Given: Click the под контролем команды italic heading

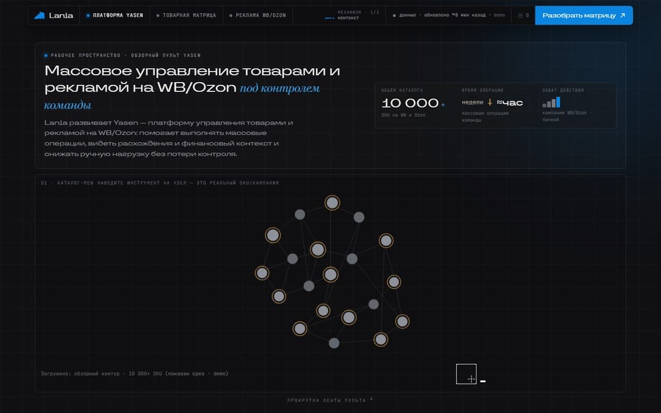Looking at the screenshot, I should click(182, 96).
